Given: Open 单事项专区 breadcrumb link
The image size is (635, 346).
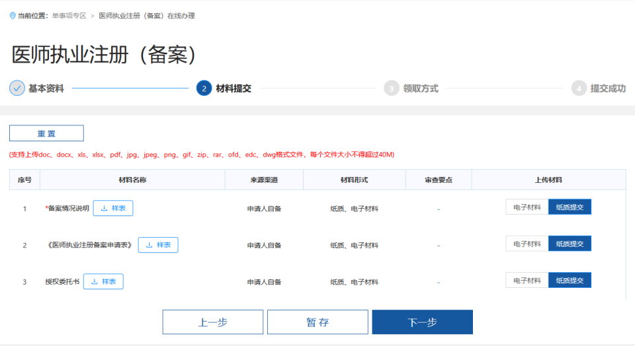Looking at the screenshot, I should coord(69,16).
